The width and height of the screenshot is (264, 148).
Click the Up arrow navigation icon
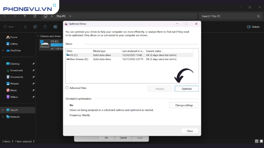25,16
